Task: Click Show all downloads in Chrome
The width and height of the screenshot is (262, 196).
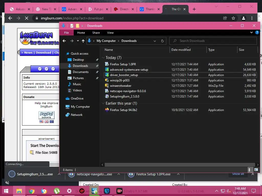Action: click(x=238, y=174)
